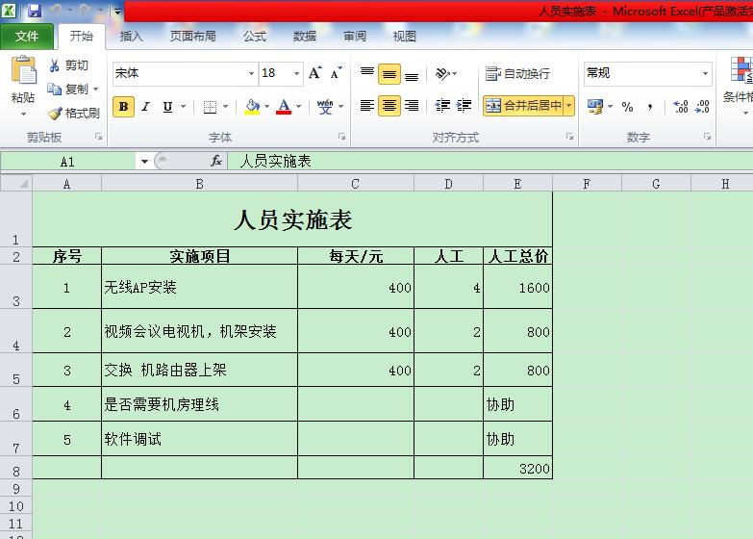Select column F header

pyautogui.click(x=587, y=184)
